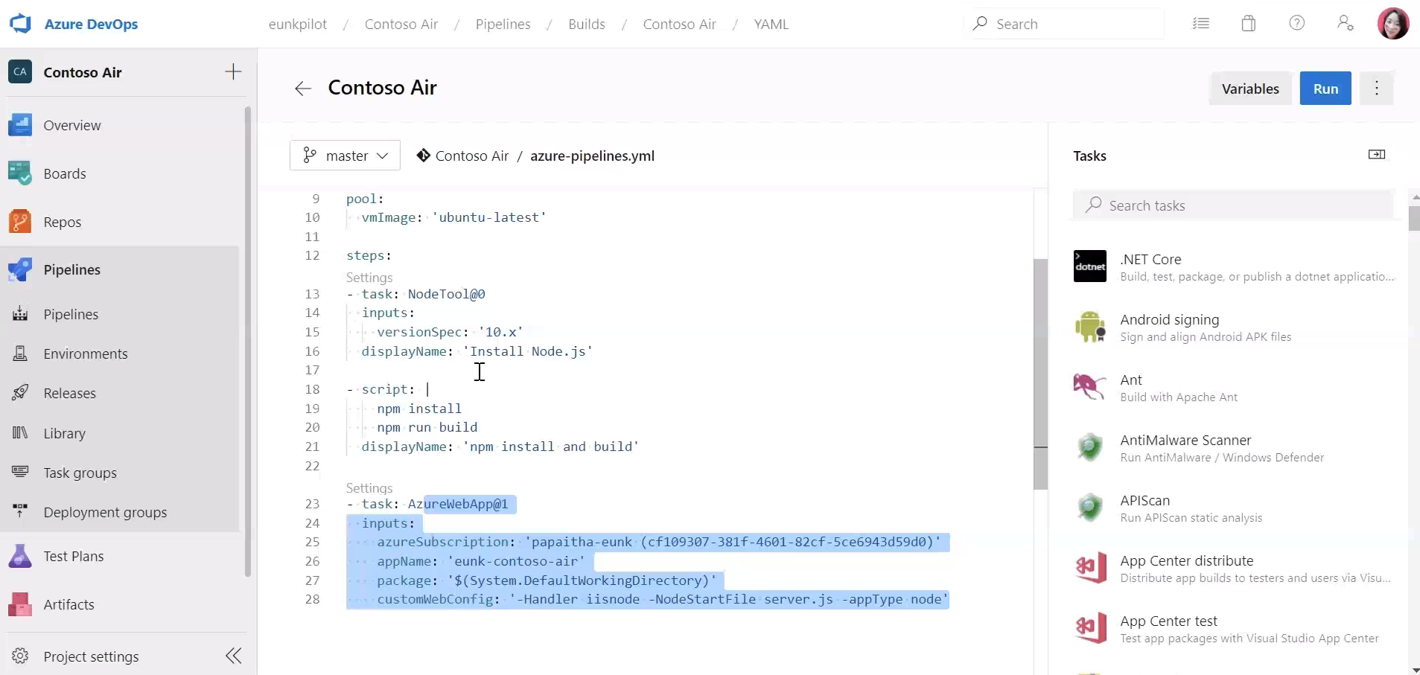Click the editor vertical scrollbar thumb
Screen dimensions: 1420x675
(1040, 374)
